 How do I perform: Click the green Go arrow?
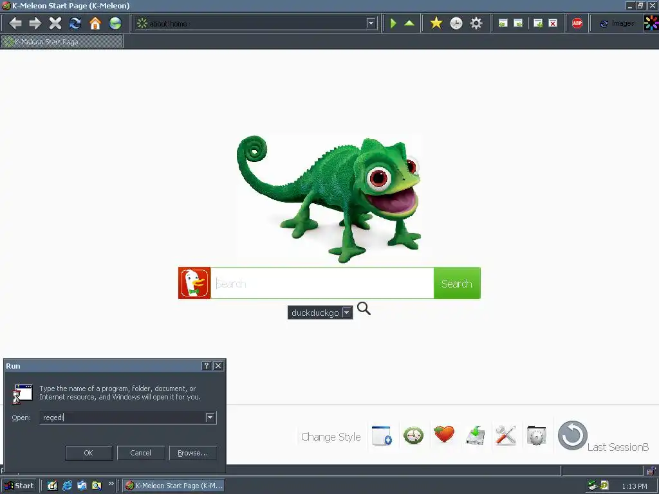pyautogui.click(x=393, y=23)
